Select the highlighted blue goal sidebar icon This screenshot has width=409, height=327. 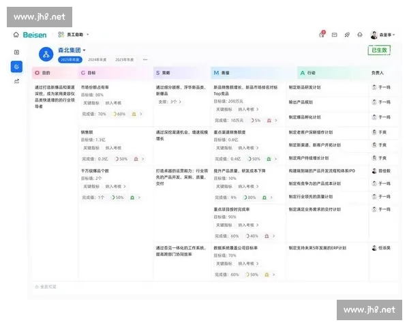click(16, 67)
